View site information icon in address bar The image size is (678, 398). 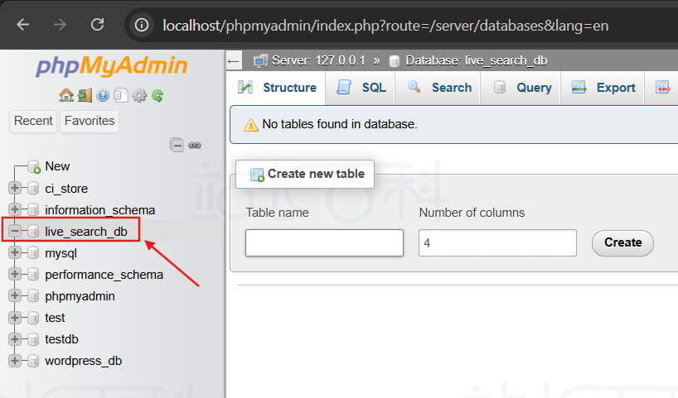[142, 25]
